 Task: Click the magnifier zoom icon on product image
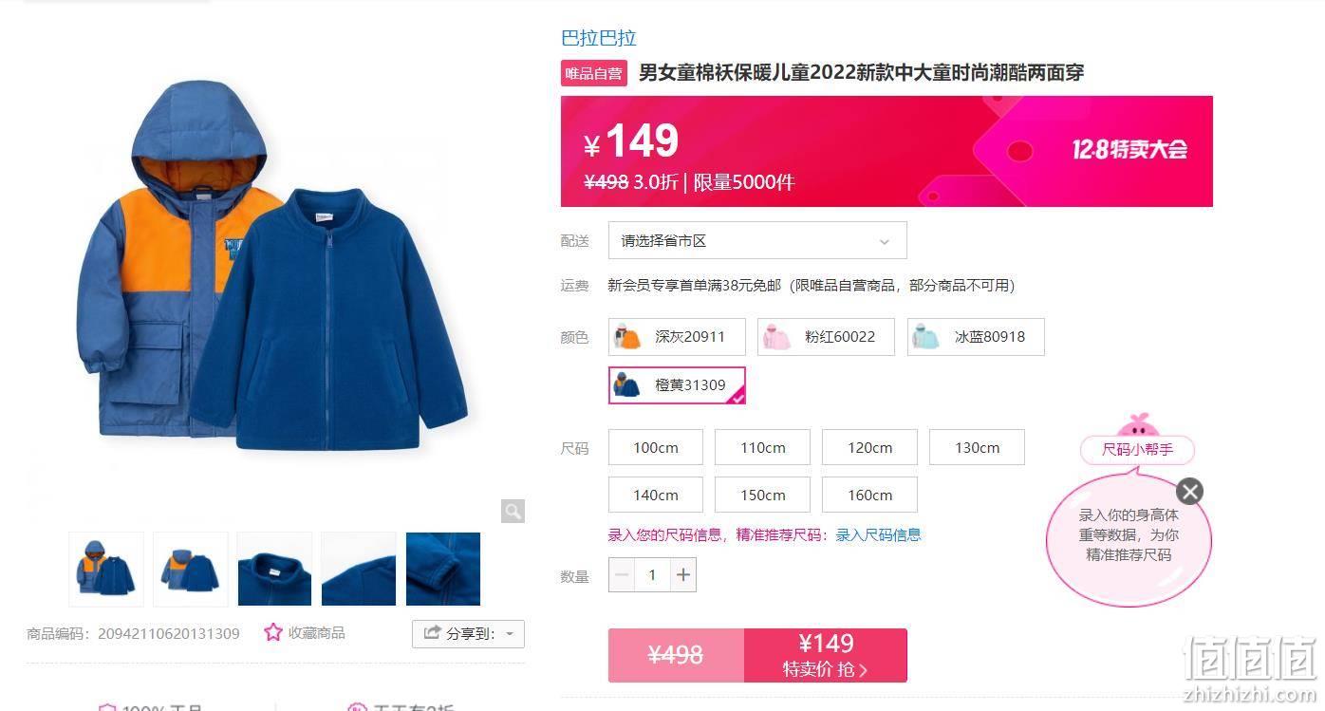(x=513, y=512)
